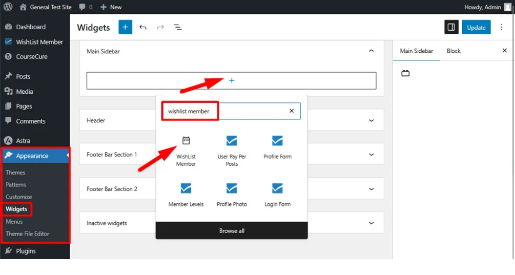Switch to the Block tab
Image resolution: width=515 pixels, height=275 pixels.
coord(454,51)
